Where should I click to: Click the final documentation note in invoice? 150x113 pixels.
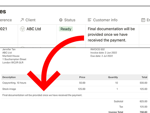pyautogui.click(x=42, y=95)
